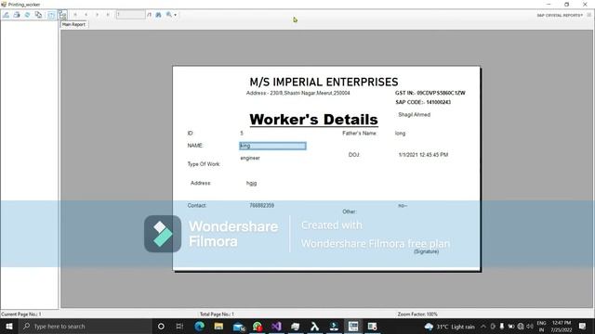Click the Print Report icon

pyautogui.click(x=17, y=15)
